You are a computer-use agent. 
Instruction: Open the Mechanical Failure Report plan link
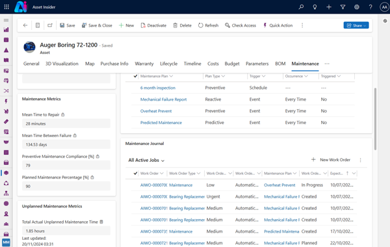coord(163,99)
